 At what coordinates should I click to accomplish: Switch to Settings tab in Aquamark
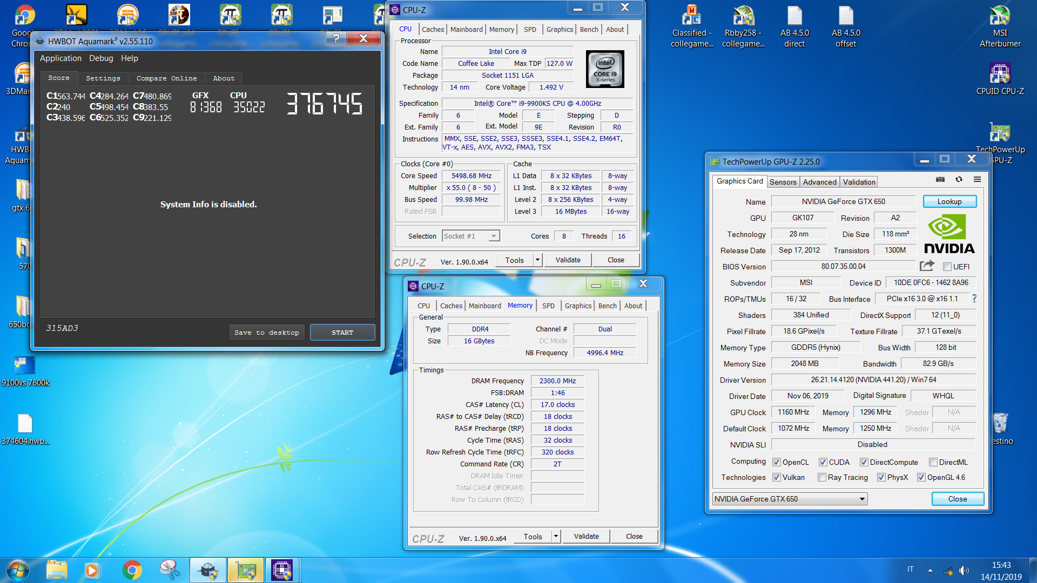pyautogui.click(x=103, y=78)
